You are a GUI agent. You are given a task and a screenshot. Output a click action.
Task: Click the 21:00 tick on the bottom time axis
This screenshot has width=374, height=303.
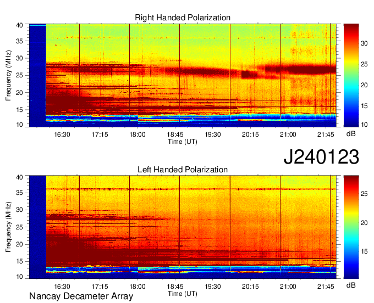[288, 287]
